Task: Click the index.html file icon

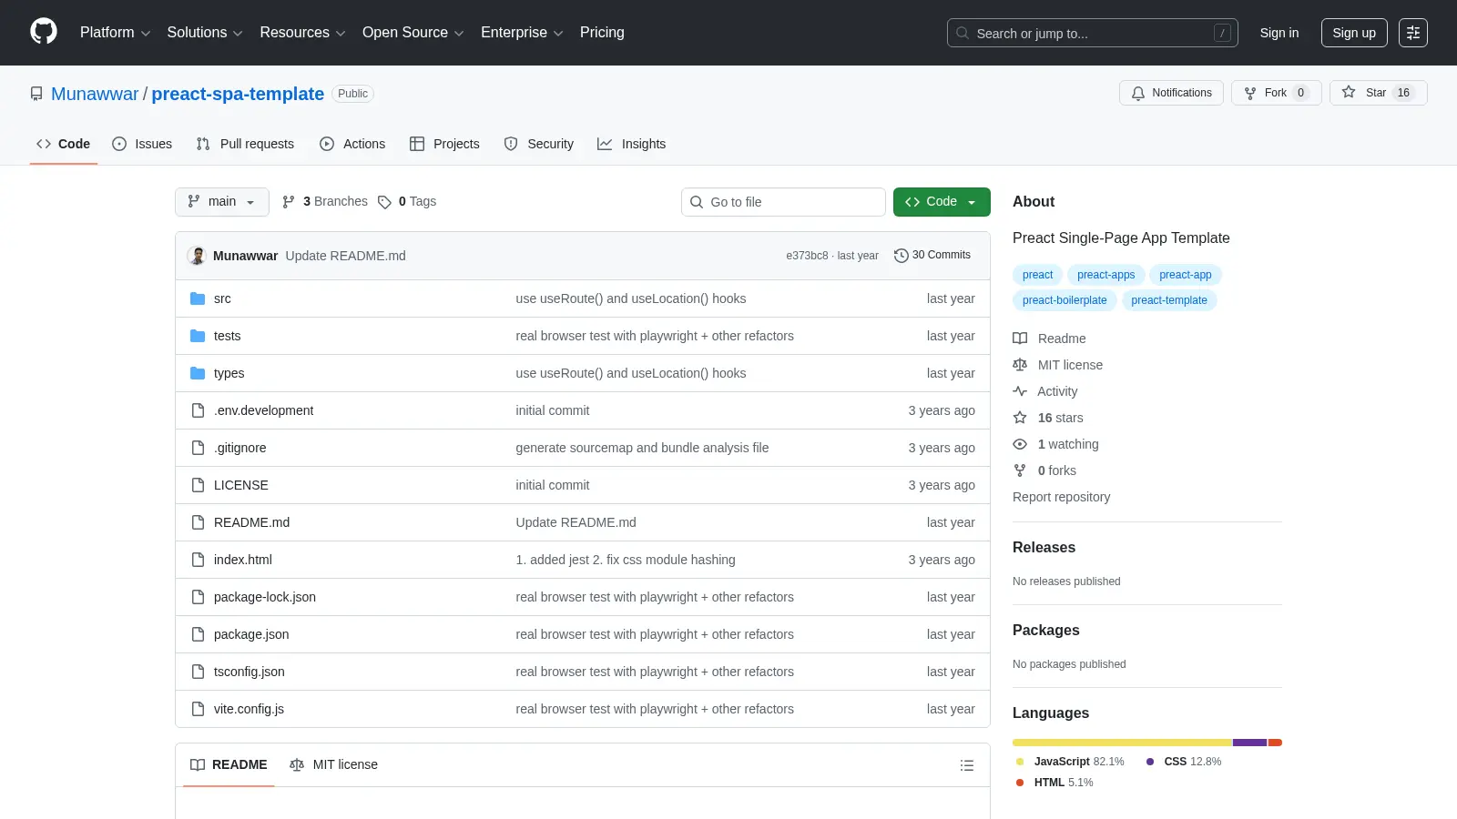Action: click(198, 560)
